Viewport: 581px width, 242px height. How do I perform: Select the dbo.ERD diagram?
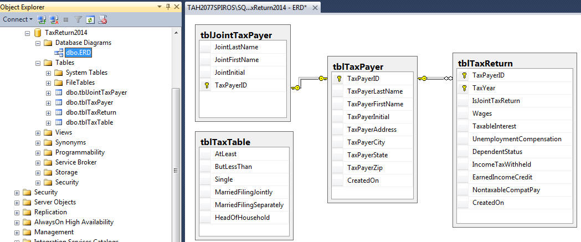(78, 53)
